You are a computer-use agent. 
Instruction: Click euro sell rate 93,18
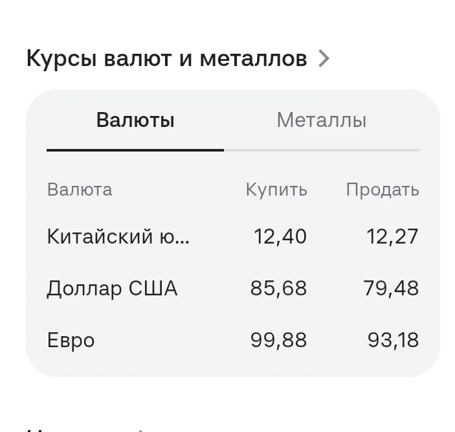(394, 340)
